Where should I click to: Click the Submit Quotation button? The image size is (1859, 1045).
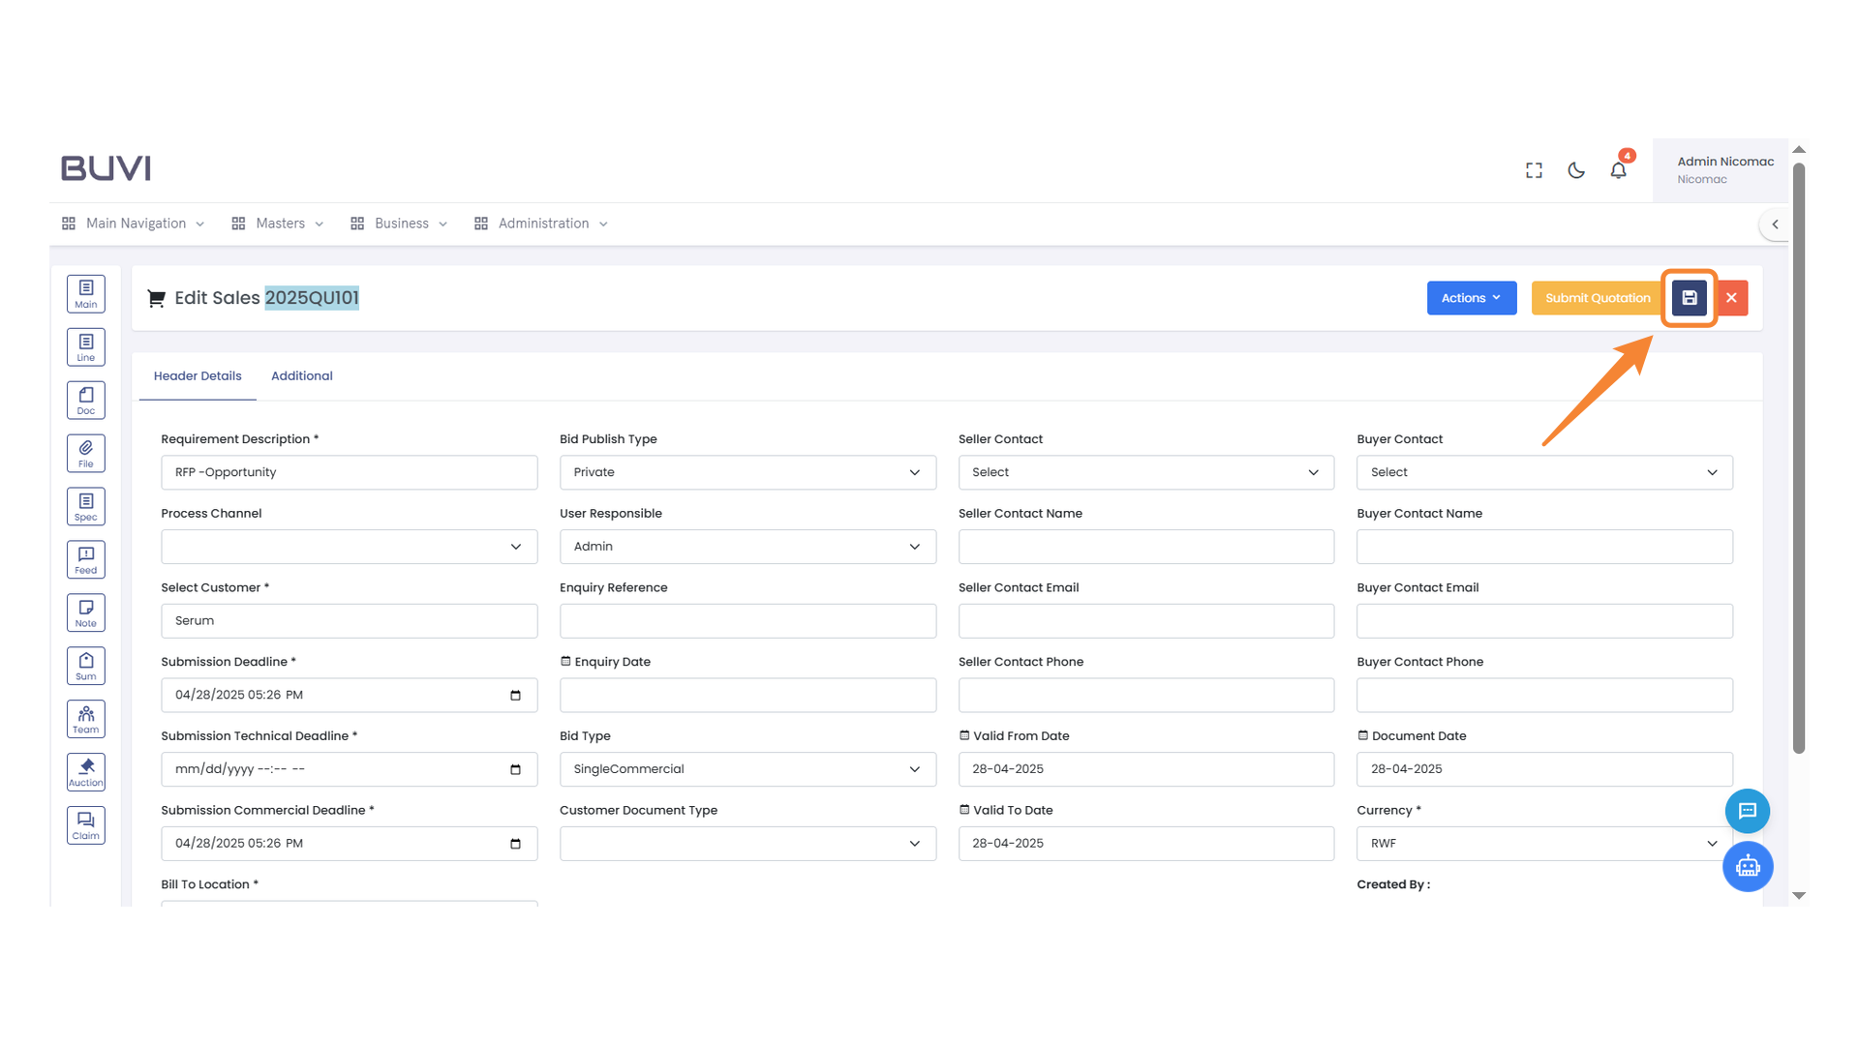click(x=1597, y=298)
